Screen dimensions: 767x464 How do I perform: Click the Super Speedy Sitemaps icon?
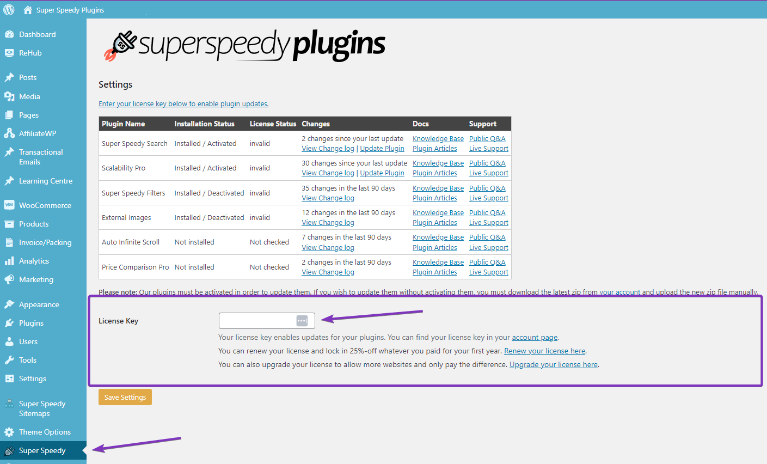[9, 404]
